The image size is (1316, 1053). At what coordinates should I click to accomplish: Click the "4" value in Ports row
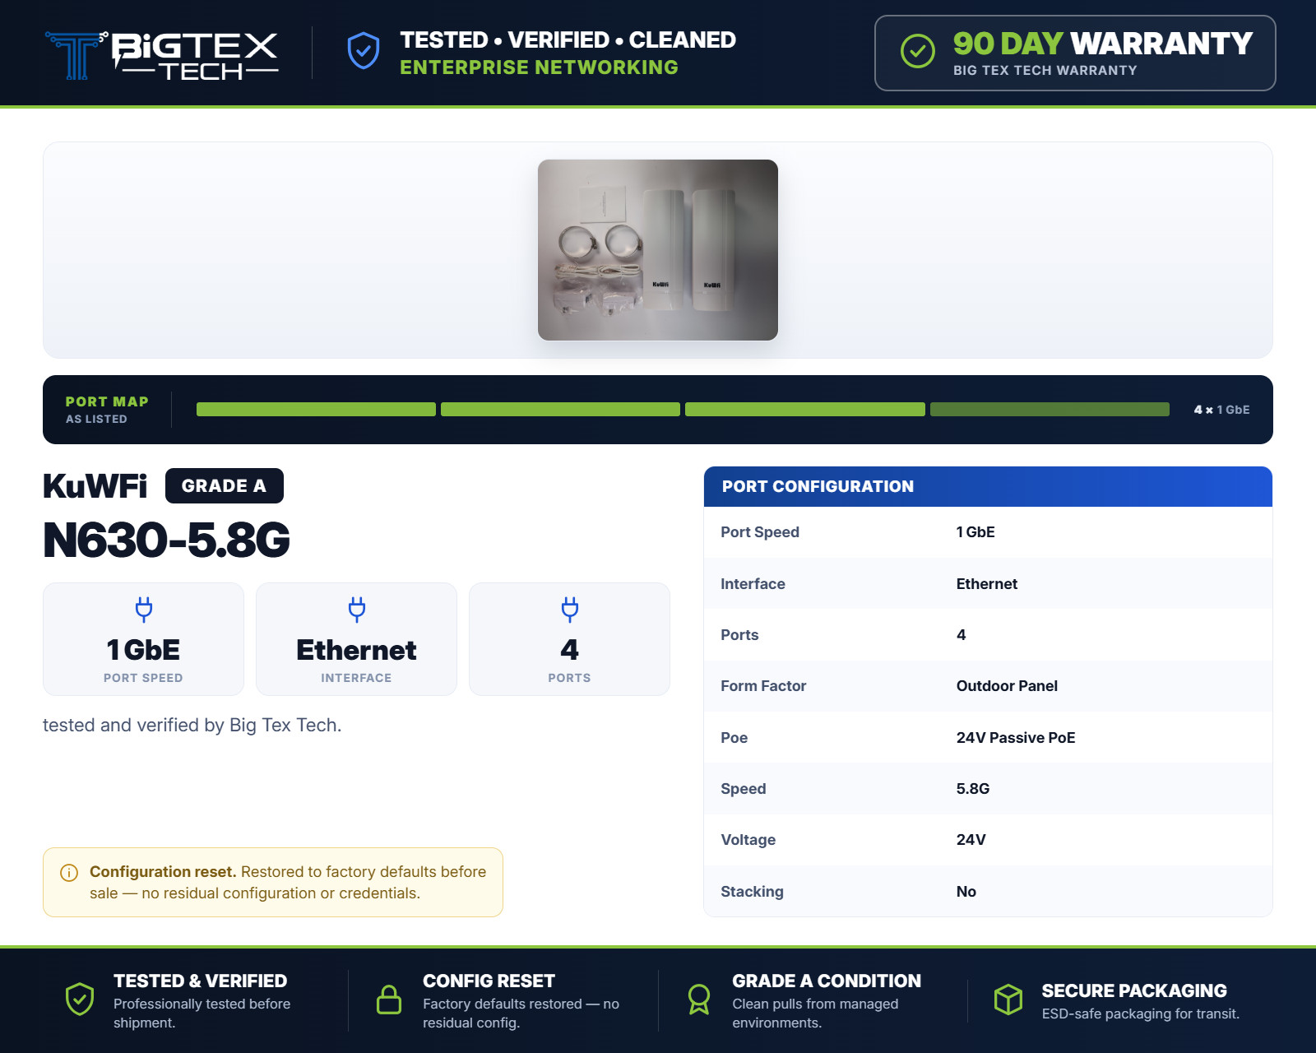tap(962, 635)
